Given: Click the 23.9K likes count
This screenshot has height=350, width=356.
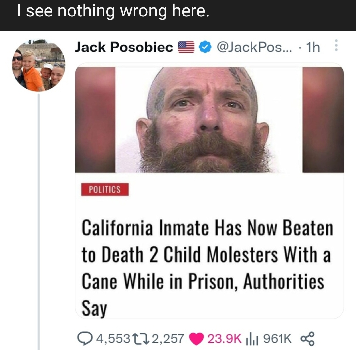Looking at the screenshot, I should click(x=224, y=339).
